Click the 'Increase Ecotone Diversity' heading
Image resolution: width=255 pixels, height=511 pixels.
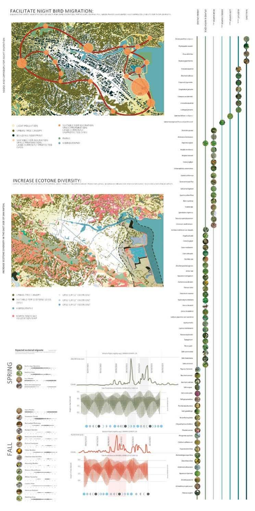(47, 181)
